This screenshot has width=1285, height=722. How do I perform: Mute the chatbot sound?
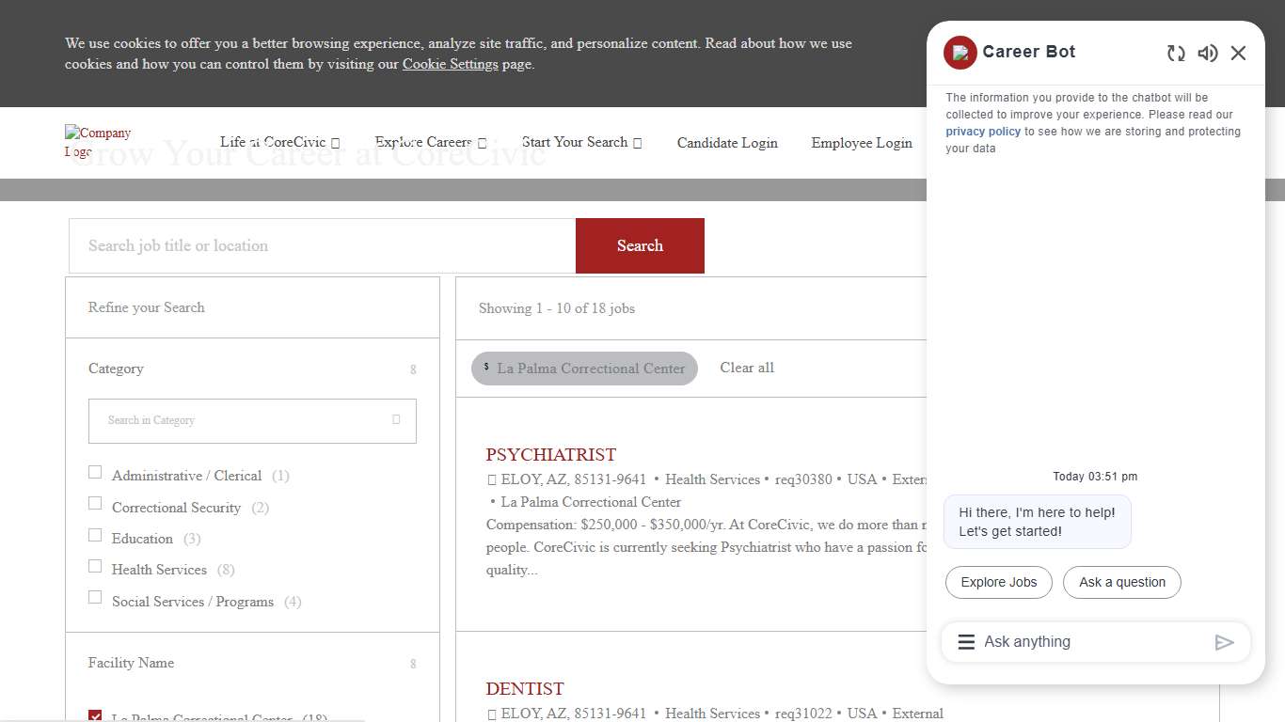click(x=1207, y=54)
